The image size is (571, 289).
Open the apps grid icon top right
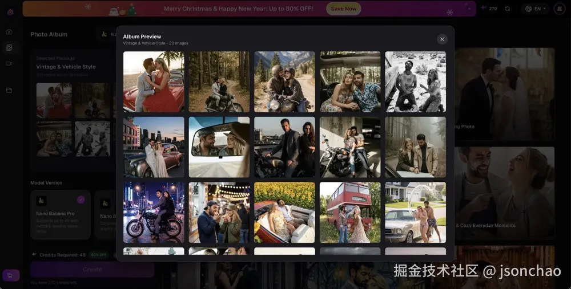pyautogui.click(x=560, y=9)
